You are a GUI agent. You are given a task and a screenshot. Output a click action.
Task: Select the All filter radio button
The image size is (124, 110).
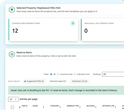[51, 74]
